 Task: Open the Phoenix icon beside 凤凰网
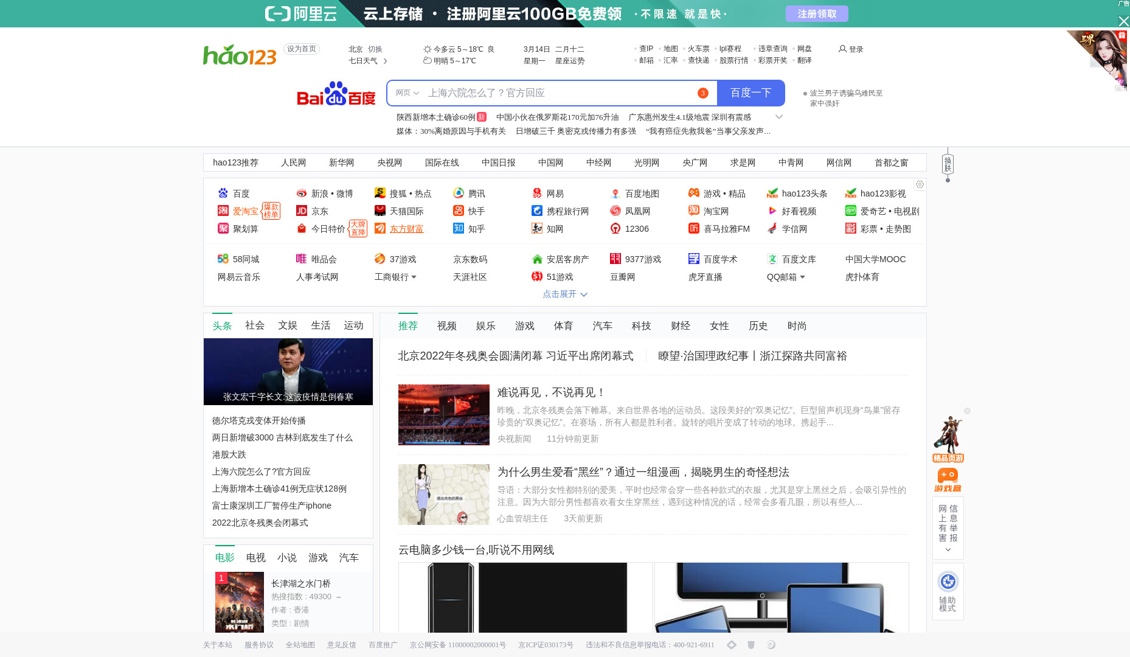point(615,211)
